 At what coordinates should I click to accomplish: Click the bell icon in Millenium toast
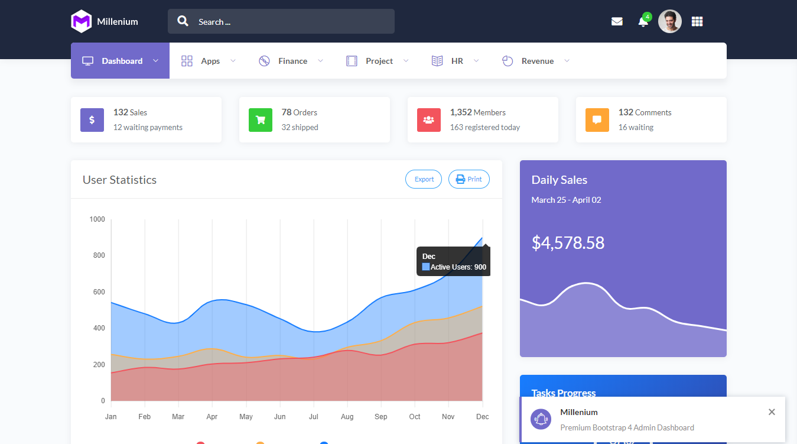(541, 419)
